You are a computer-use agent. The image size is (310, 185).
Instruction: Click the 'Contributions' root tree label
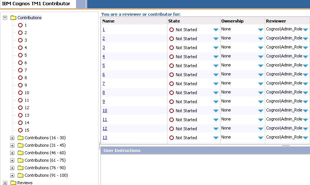click(29, 18)
